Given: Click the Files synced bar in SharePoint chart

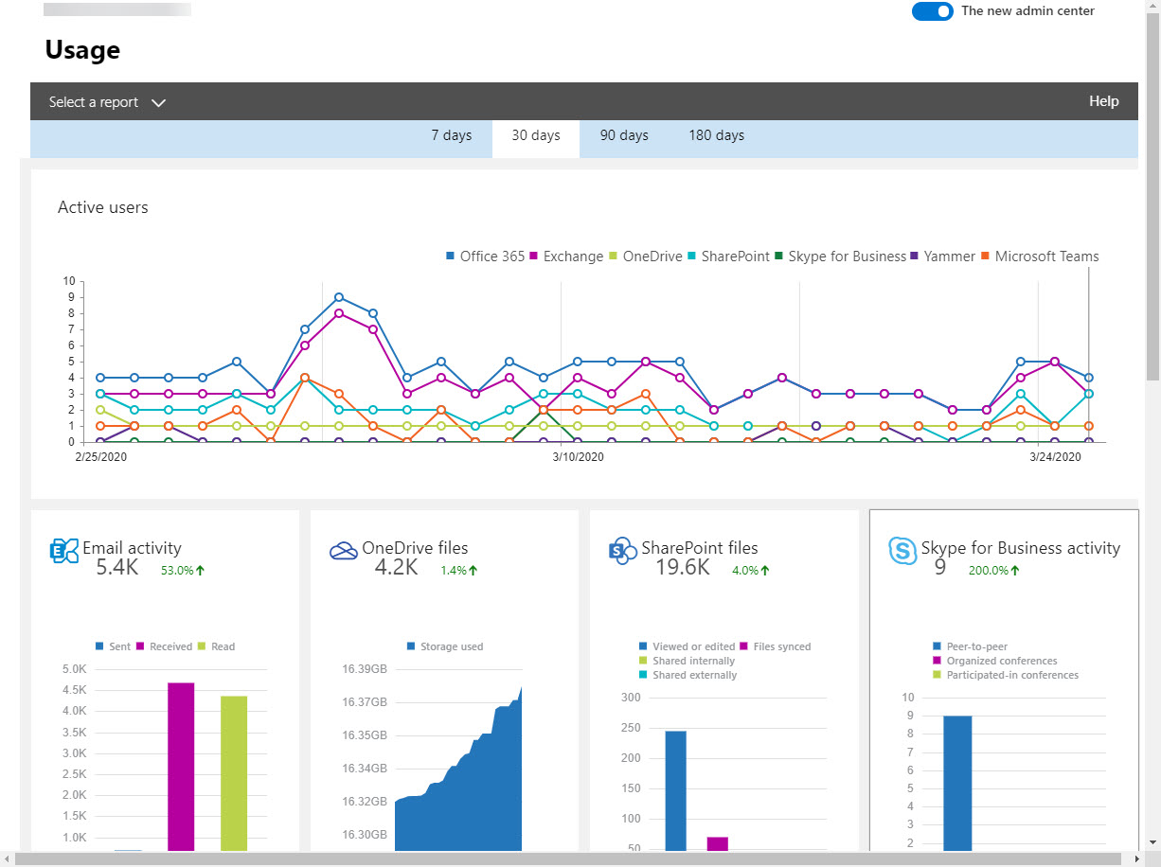Looking at the screenshot, I should pos(717,843).
